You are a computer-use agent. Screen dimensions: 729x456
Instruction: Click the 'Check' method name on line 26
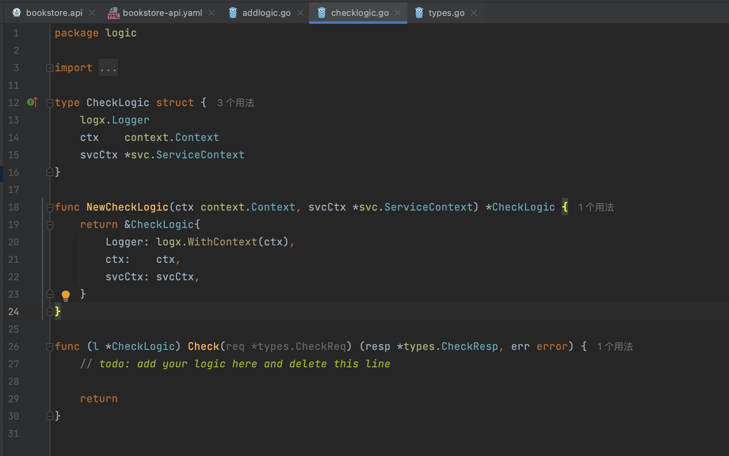pos(203,346)
